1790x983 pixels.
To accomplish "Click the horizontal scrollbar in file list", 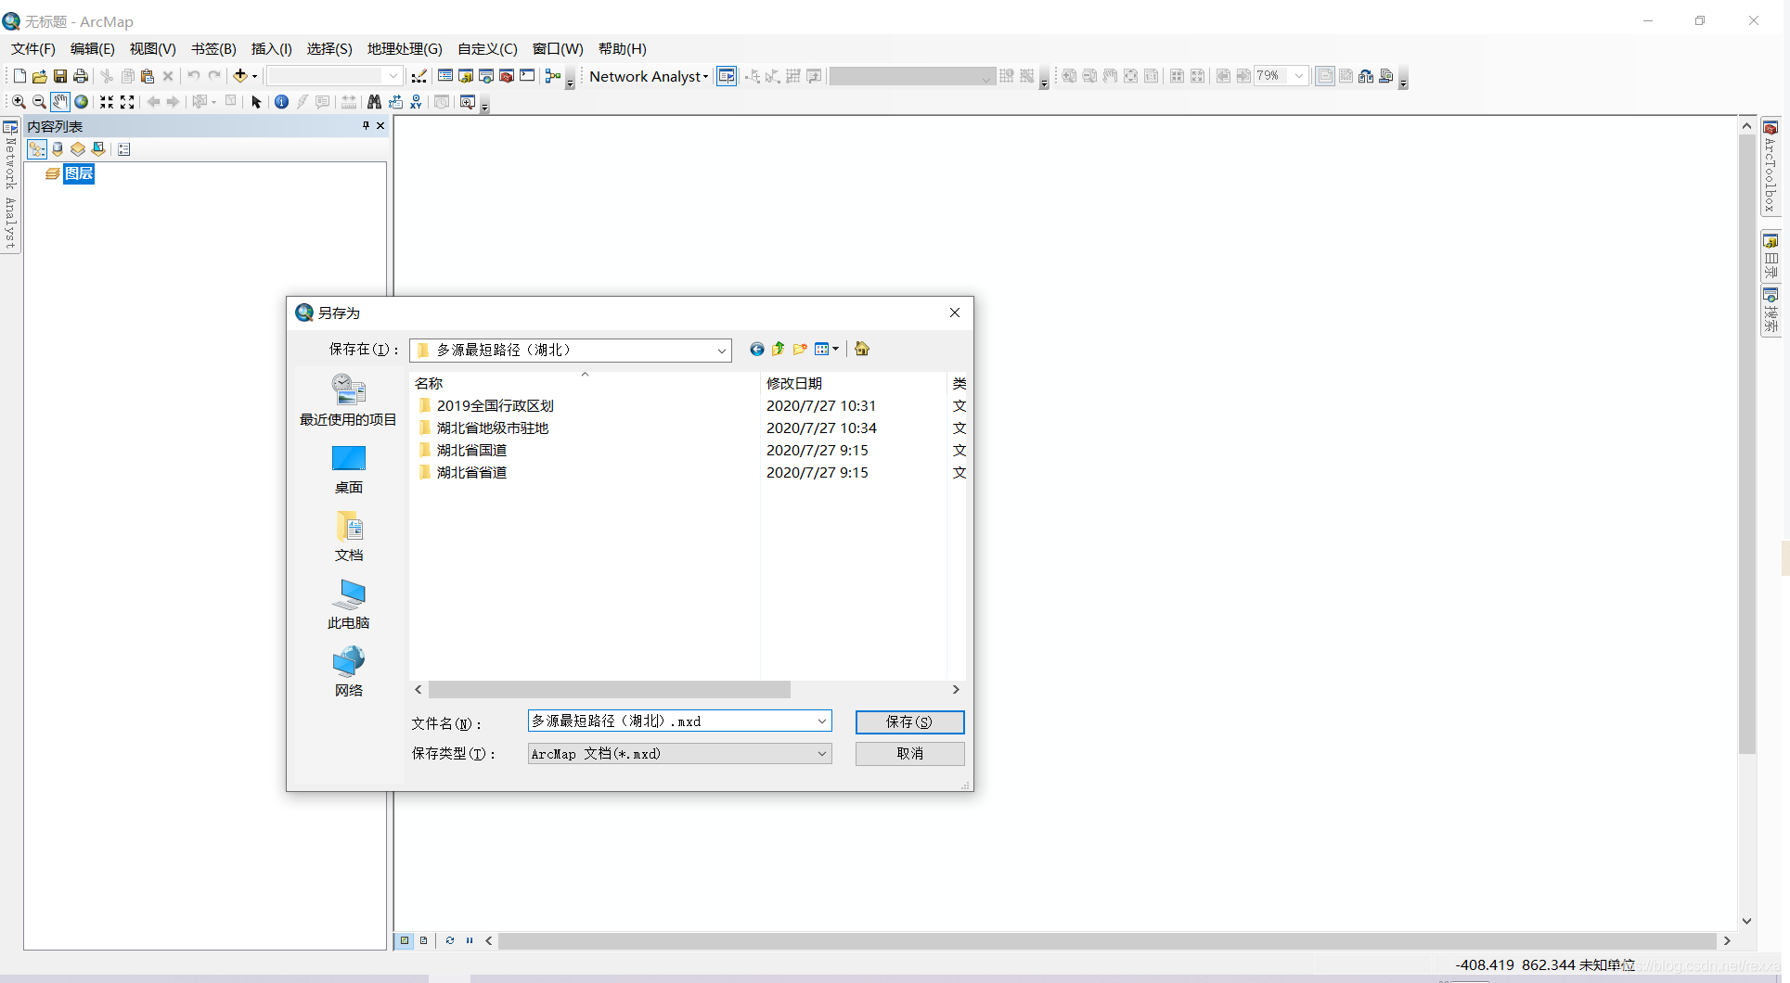I will pos(609,690).
